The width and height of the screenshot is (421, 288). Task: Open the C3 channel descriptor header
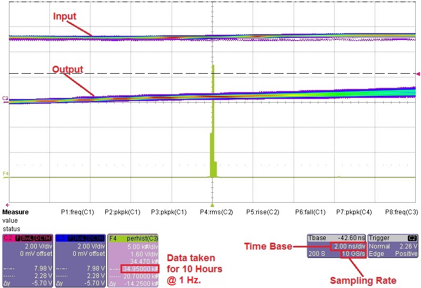coord(81,239)
